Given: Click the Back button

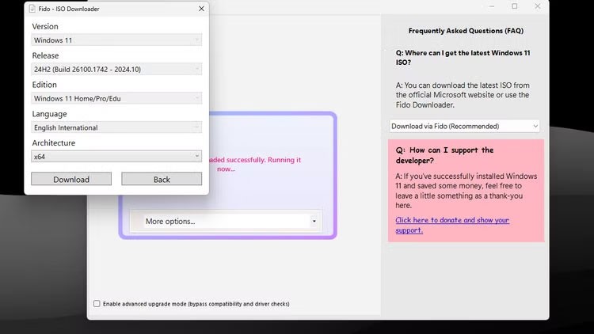Looking at the screenshot, I should [162, 179].
